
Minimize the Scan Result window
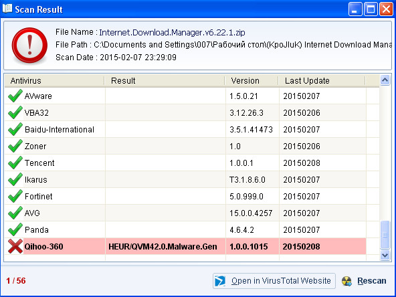pyautogui.click(x=355, y=9)
